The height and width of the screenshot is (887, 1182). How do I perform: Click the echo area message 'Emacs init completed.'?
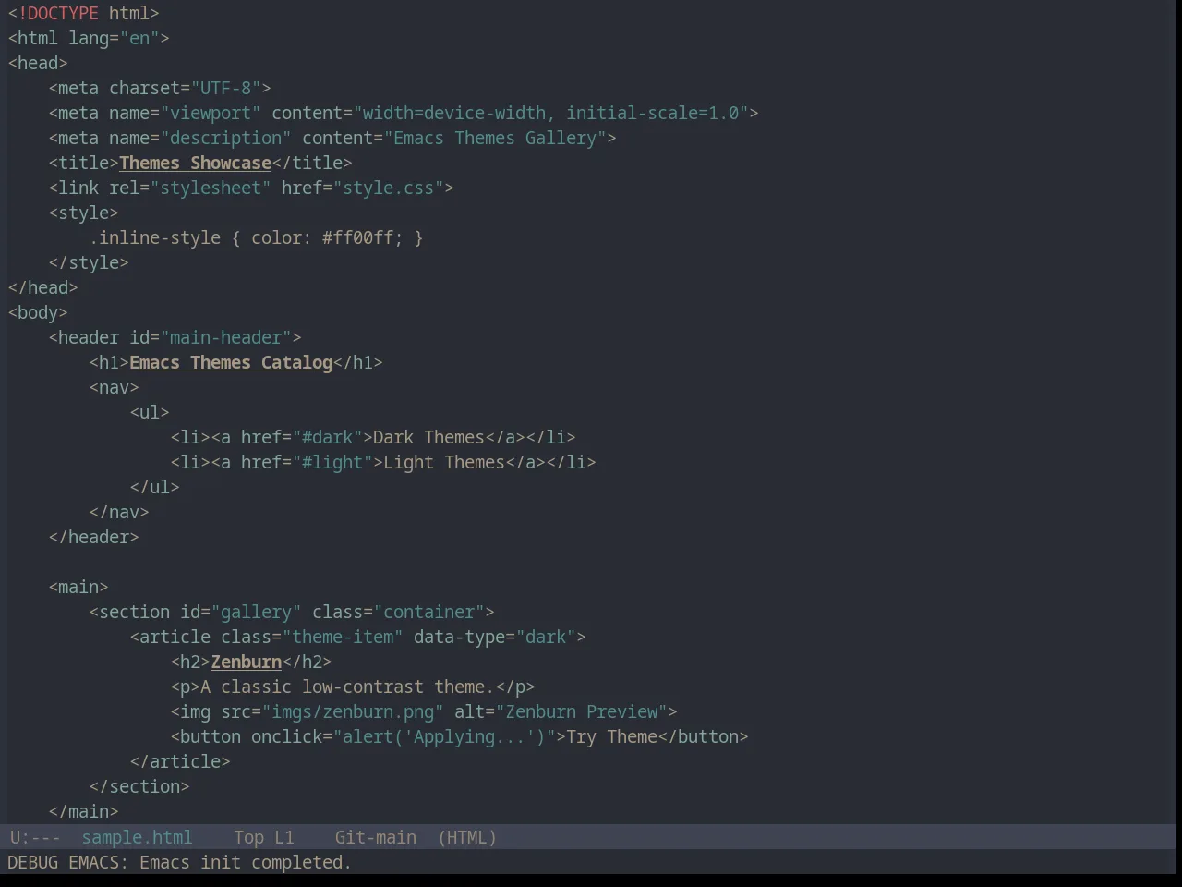click(246, 862)
